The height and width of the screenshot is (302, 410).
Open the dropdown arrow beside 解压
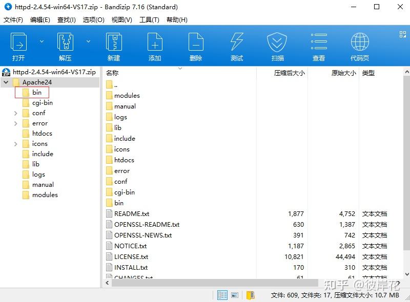coord(88,41)
